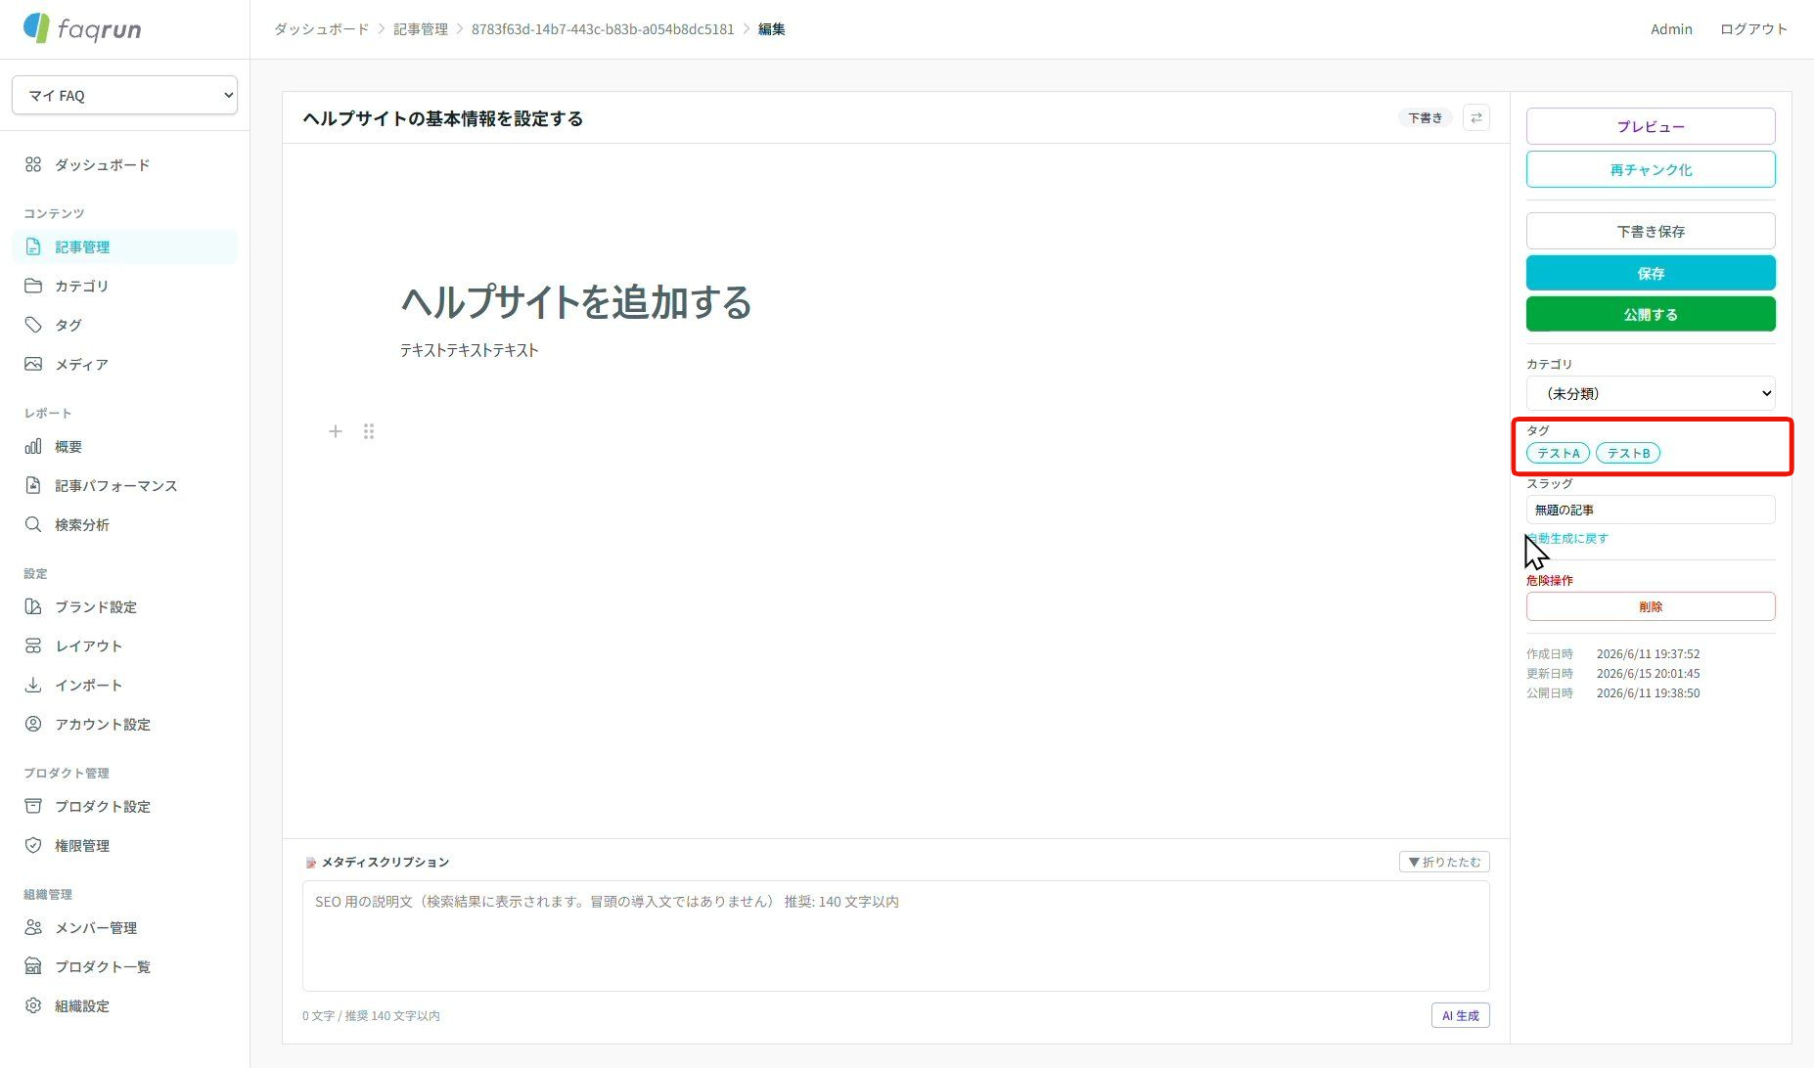Click the blue 保存 button
This screenshot has width=1814, height=1068.
point(1651,273)
